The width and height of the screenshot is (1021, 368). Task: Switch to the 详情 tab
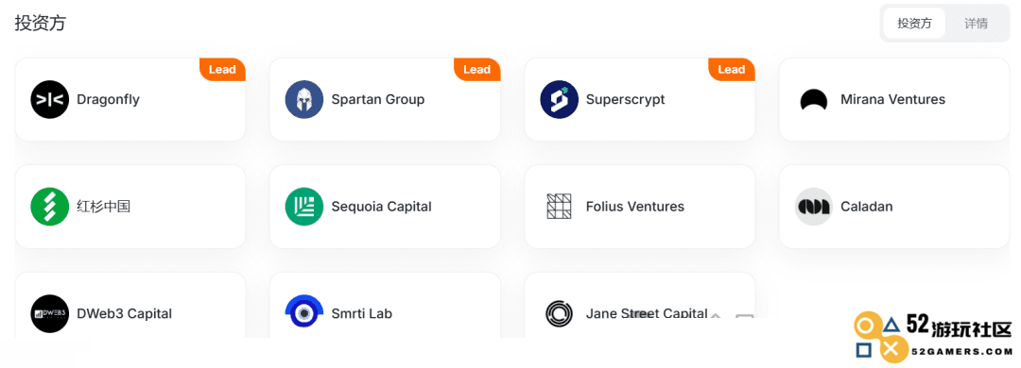click(976, 24)
